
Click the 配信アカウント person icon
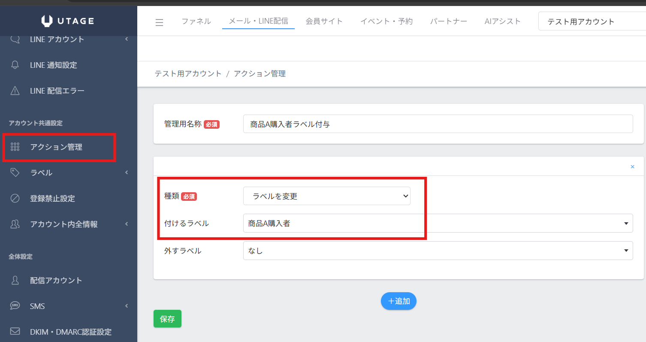(15, 280)
